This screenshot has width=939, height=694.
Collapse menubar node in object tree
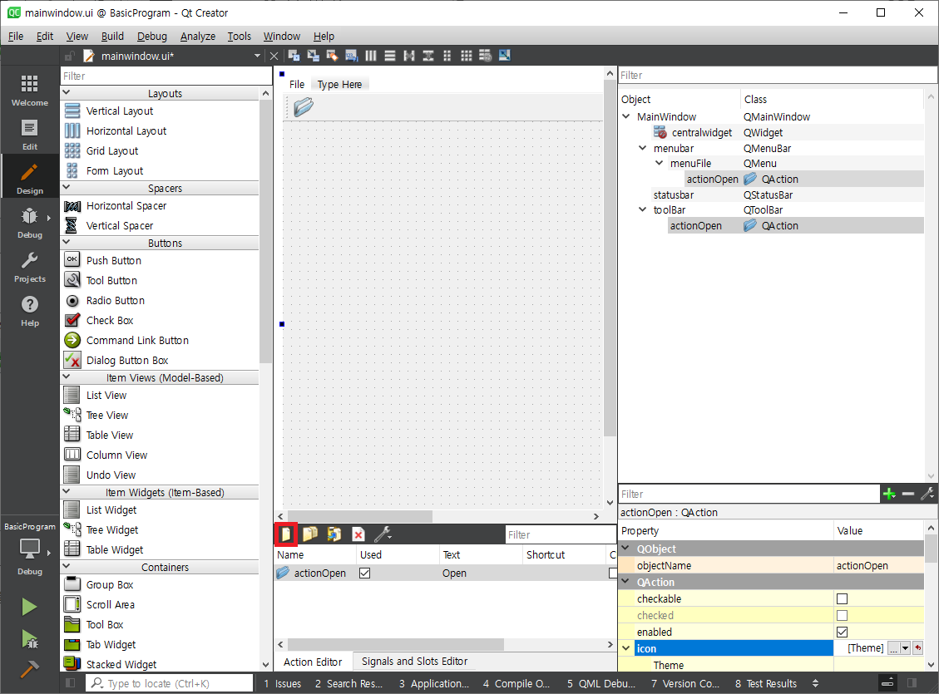pyautogui.click(x=643, y=149)
